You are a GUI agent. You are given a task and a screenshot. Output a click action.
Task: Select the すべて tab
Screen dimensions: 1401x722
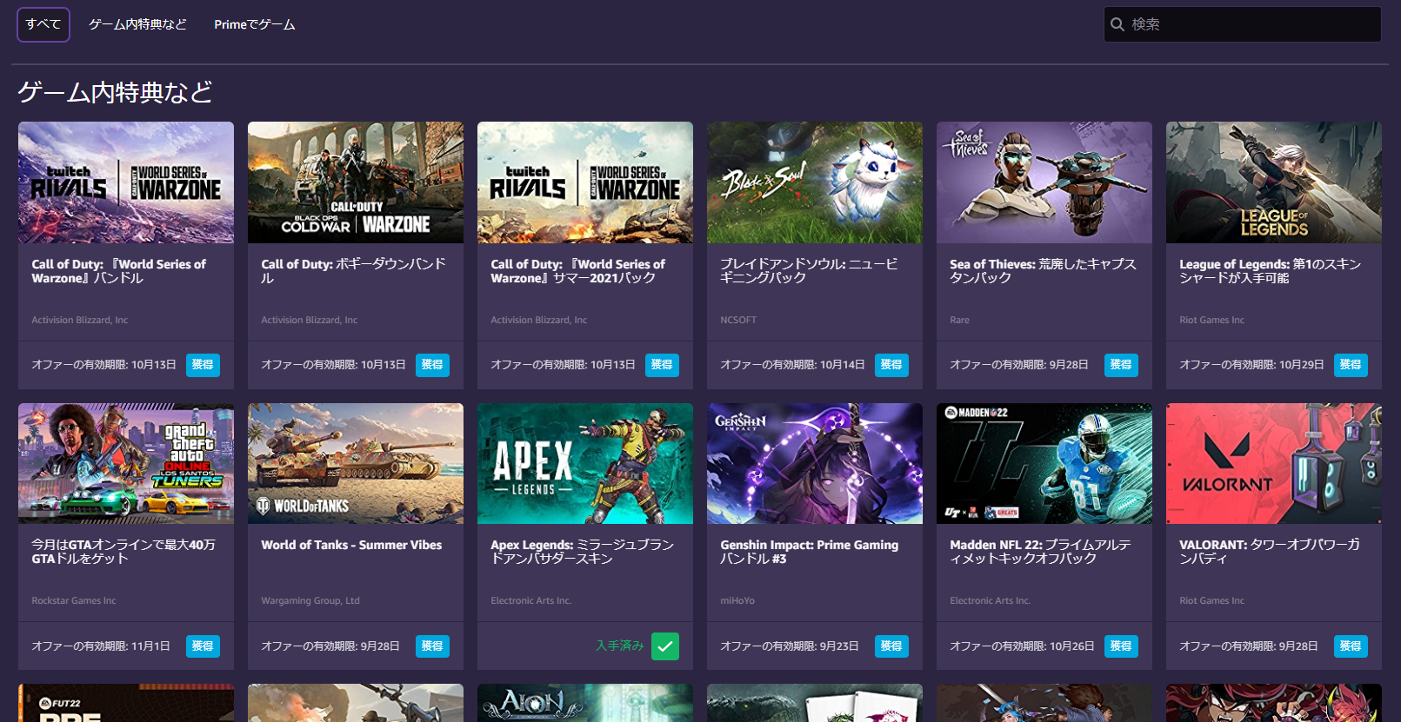pyautogui.click(x=43, y=24)
